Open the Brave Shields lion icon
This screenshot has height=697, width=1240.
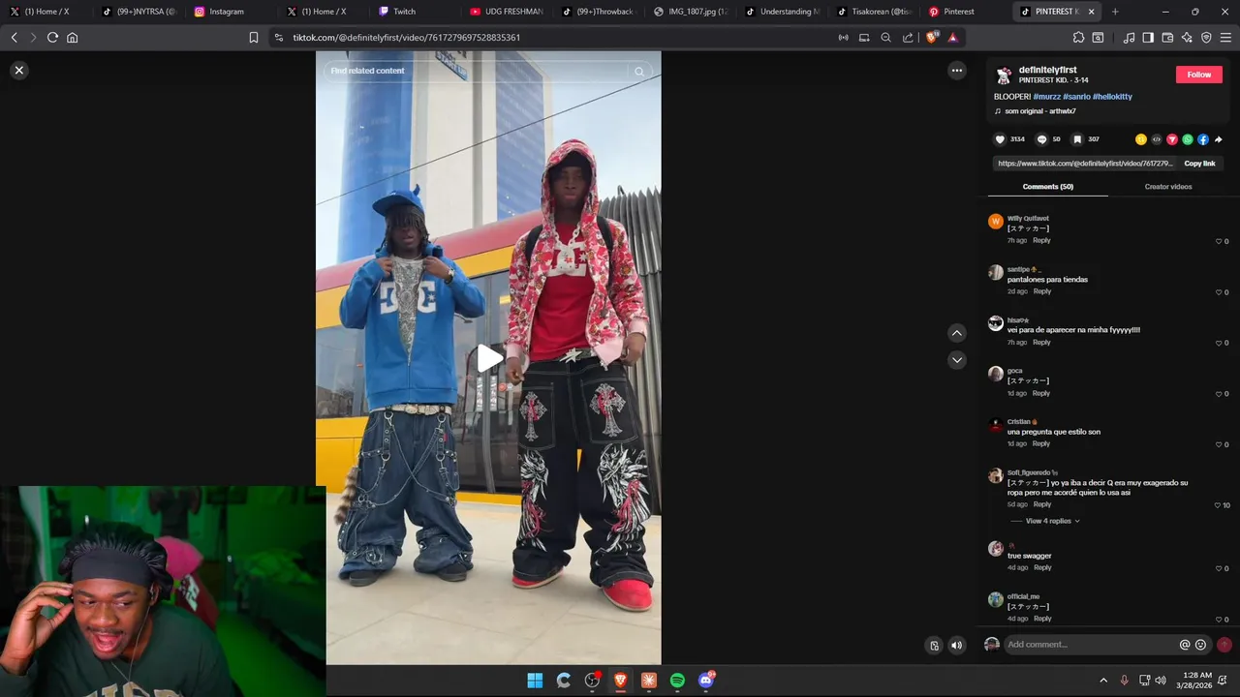click(x=932, y=38)
